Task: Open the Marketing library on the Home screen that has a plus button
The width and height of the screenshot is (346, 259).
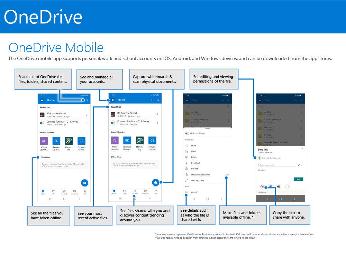Action: point(140,143)
